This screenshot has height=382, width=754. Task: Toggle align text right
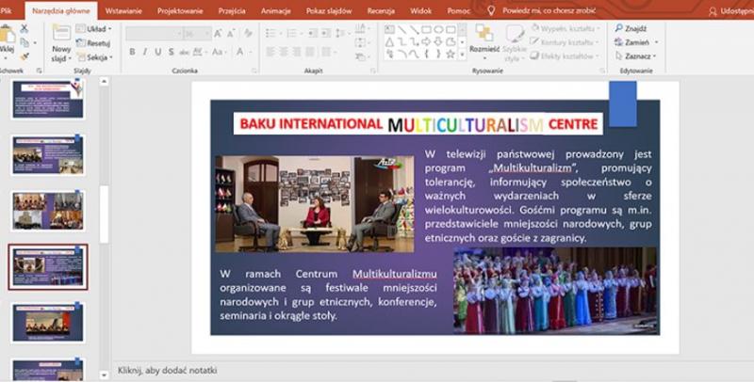pyautogui.click(x=297, y=52)
